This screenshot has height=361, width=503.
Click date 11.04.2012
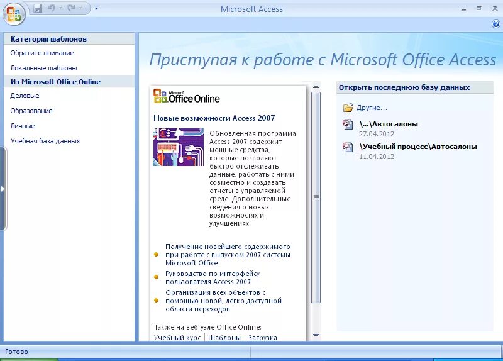376,157
